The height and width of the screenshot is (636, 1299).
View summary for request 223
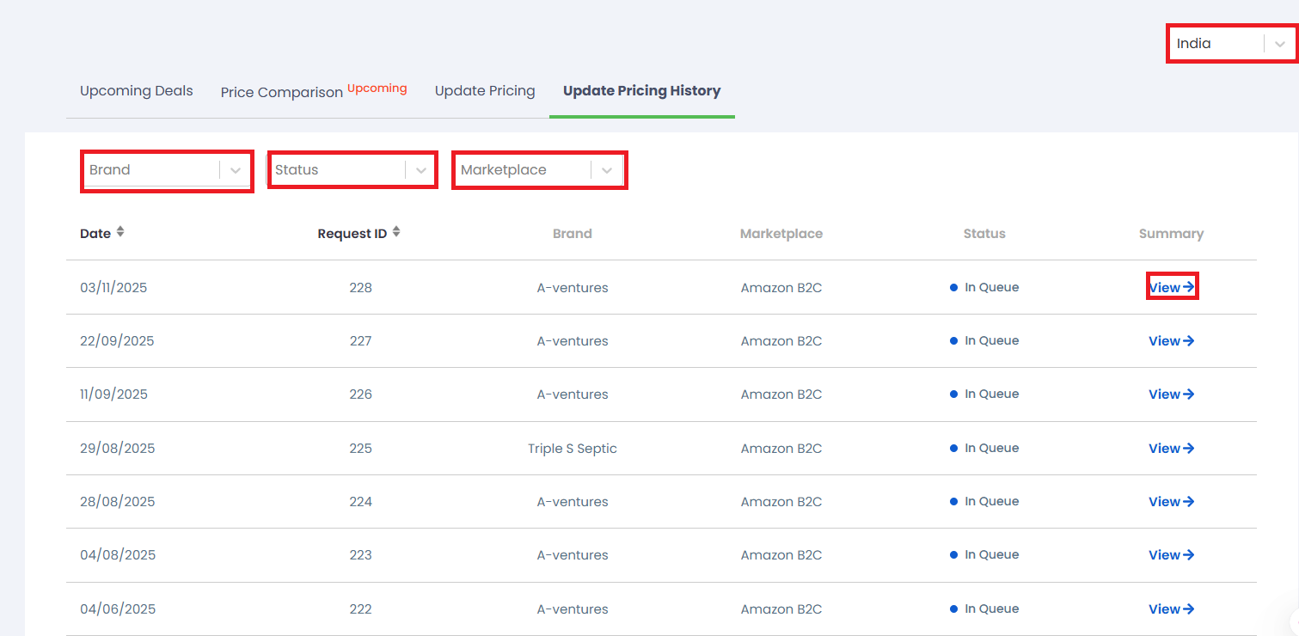(x=1171, y=555)
